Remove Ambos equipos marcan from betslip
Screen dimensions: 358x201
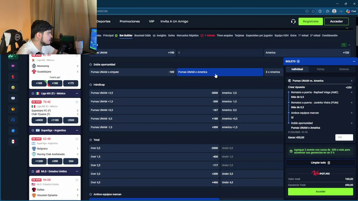coord(352,113)
